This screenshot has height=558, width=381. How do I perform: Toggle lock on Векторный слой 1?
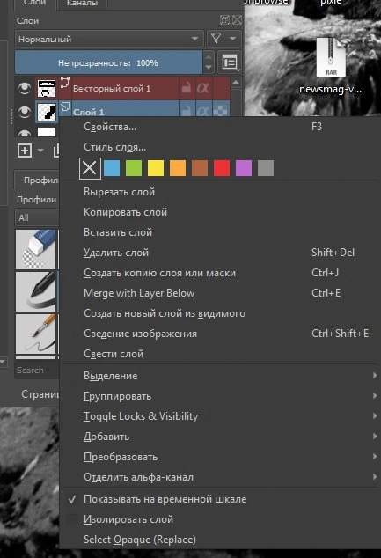(186, 87)
